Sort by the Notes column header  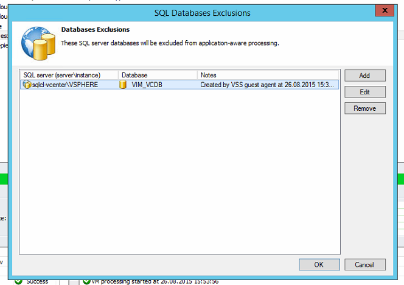[268, 75]
